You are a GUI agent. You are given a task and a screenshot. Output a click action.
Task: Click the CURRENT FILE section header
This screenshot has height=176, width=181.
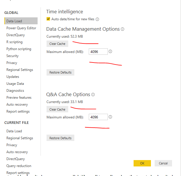16,123
